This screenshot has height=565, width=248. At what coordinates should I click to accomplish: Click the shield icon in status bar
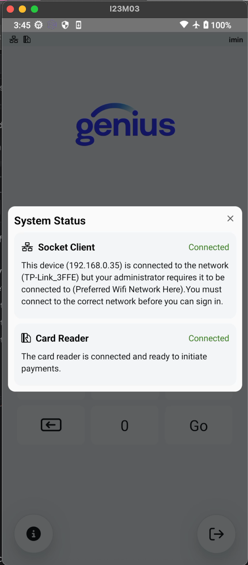pos(65,25)
